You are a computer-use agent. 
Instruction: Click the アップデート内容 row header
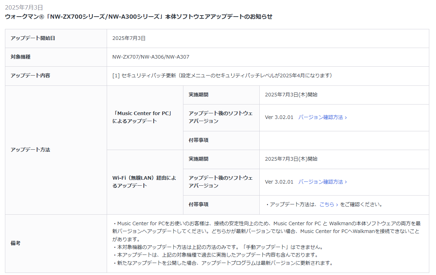tap(56, 76)
